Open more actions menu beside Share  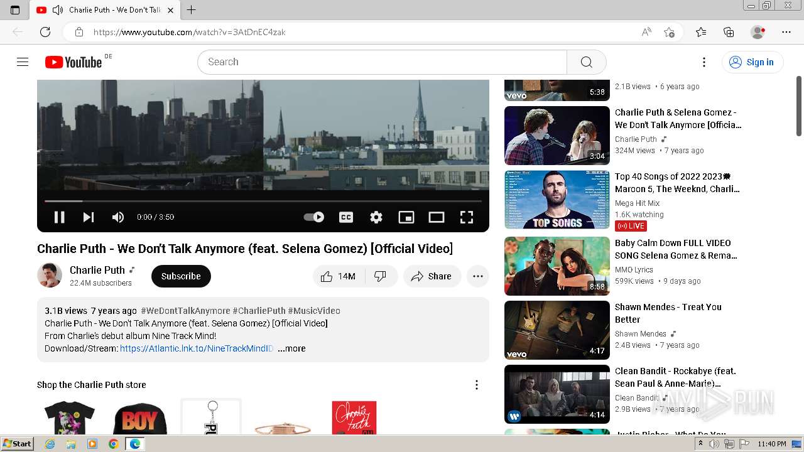tap(478, 276)
